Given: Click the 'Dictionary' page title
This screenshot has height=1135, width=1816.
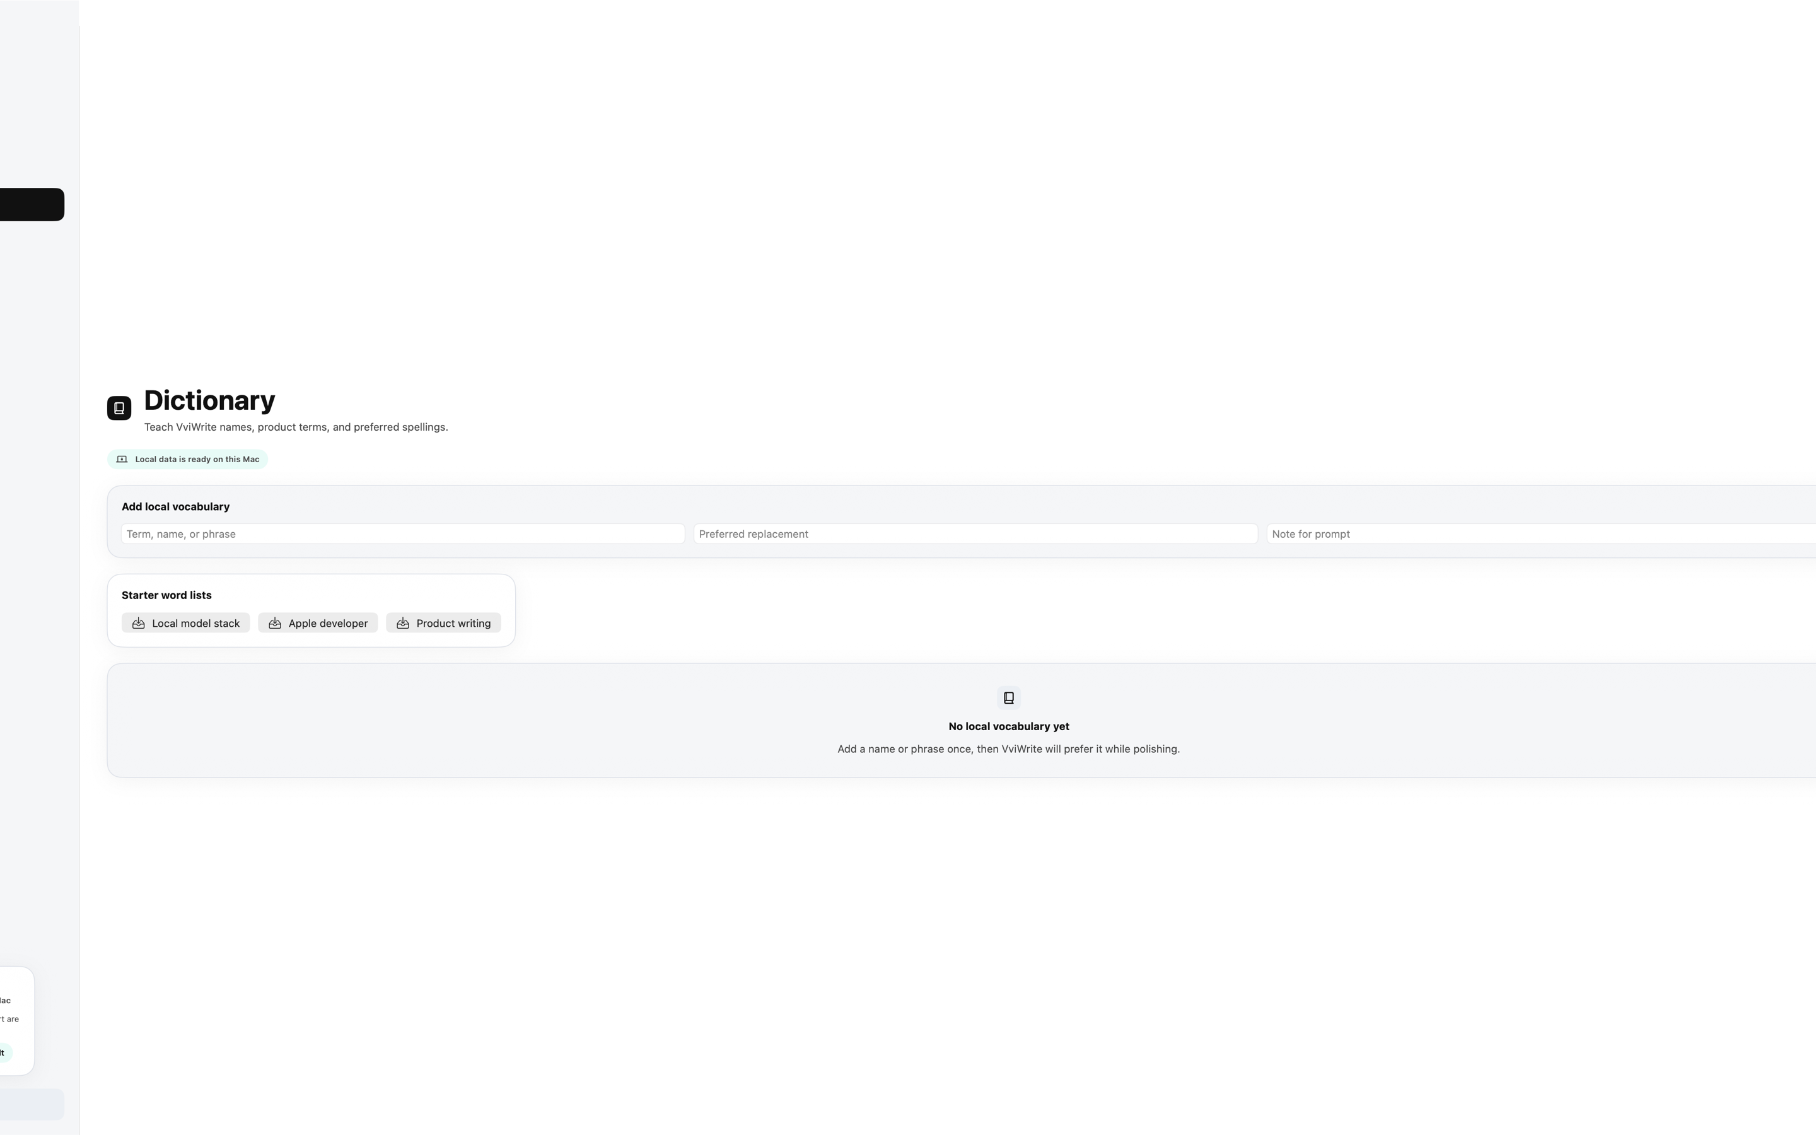Looking at the screenshot, I should [x=209, y=401].
